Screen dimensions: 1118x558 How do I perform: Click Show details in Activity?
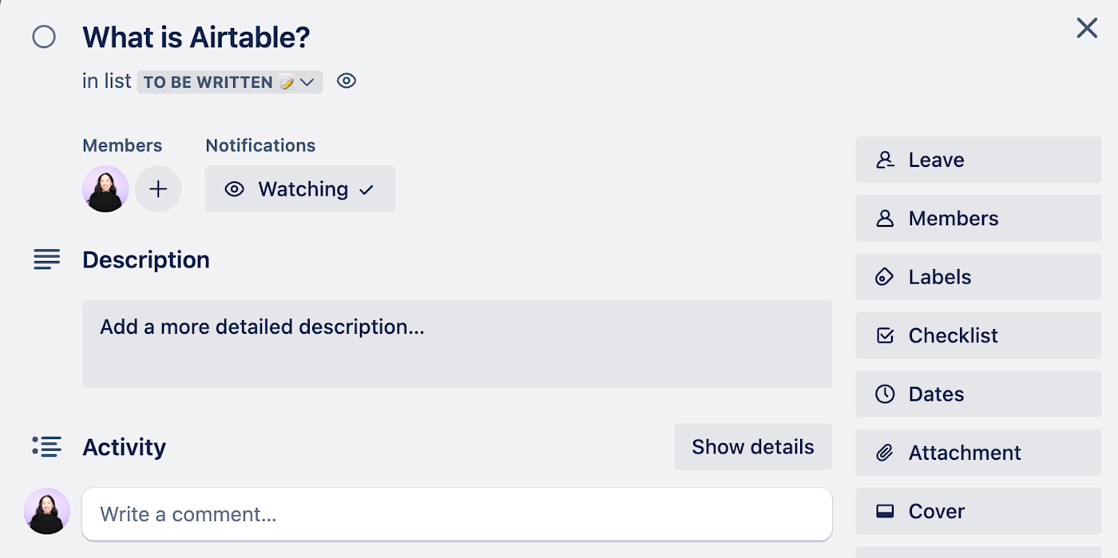pyautogui.click(x=752, y=447)
